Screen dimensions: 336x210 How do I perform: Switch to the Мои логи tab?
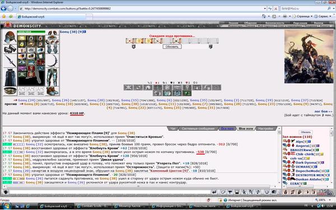246,129
